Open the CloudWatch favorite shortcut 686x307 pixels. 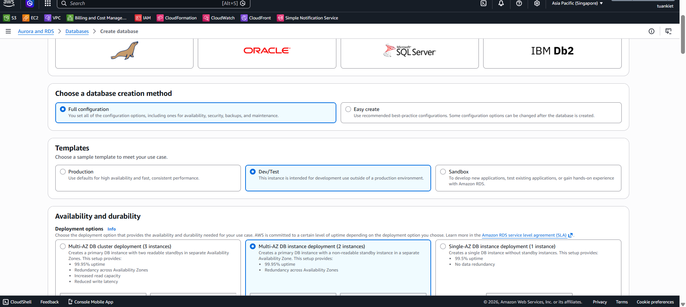click(x=219, y=18)
